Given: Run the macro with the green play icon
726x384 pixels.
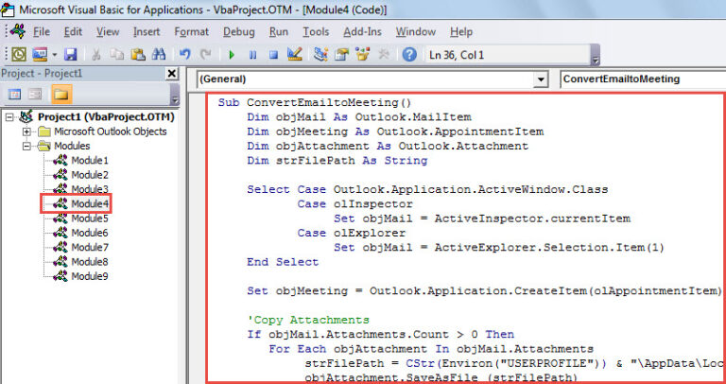Looking at the screenshot, I should point(231,55).
